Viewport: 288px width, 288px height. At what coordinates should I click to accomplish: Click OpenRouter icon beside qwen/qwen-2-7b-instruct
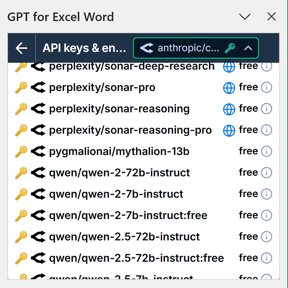click(38, 194)
